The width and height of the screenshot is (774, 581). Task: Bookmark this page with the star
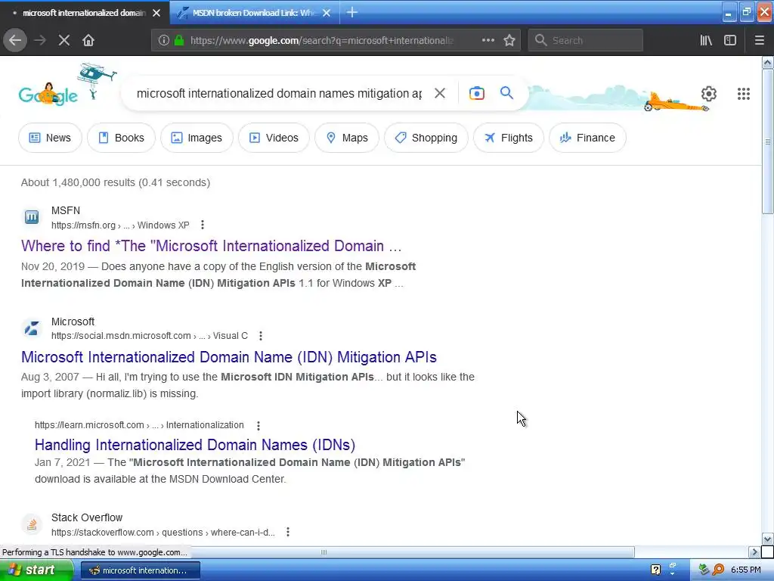point(509,41)
